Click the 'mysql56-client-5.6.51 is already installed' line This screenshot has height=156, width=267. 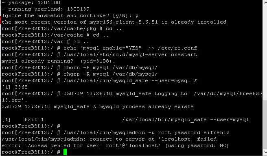click(114, 22)
